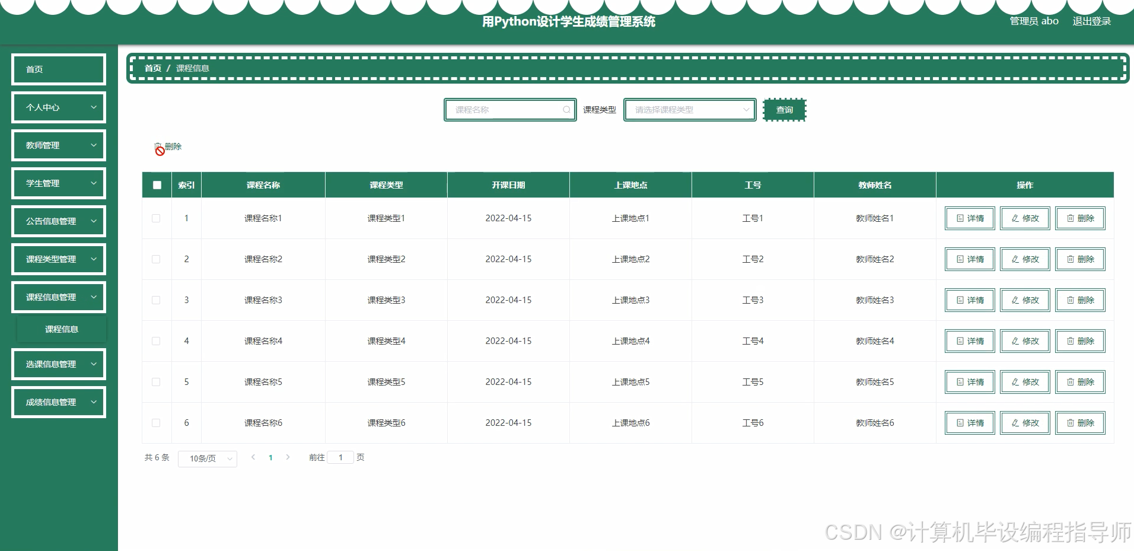Check the checkbox for row 课程名称1
Screen dimensions: 1134x551
pyautogui.click(x=156, y=218)
